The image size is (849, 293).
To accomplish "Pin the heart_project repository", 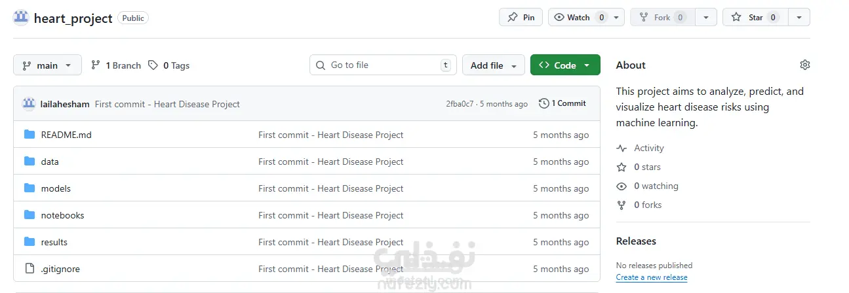I will pyautogui.click(x=521, y=18).
